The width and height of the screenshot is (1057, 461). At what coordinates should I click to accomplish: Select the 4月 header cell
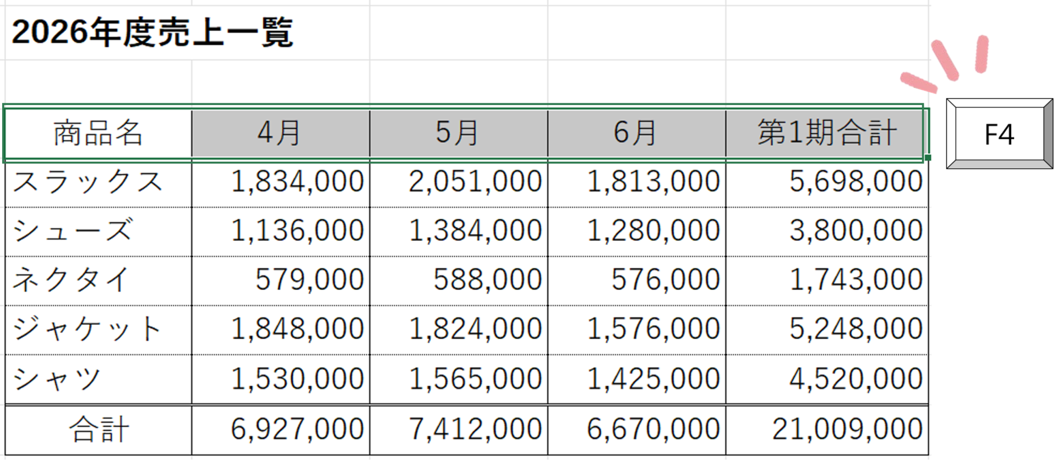coord(280,133)
